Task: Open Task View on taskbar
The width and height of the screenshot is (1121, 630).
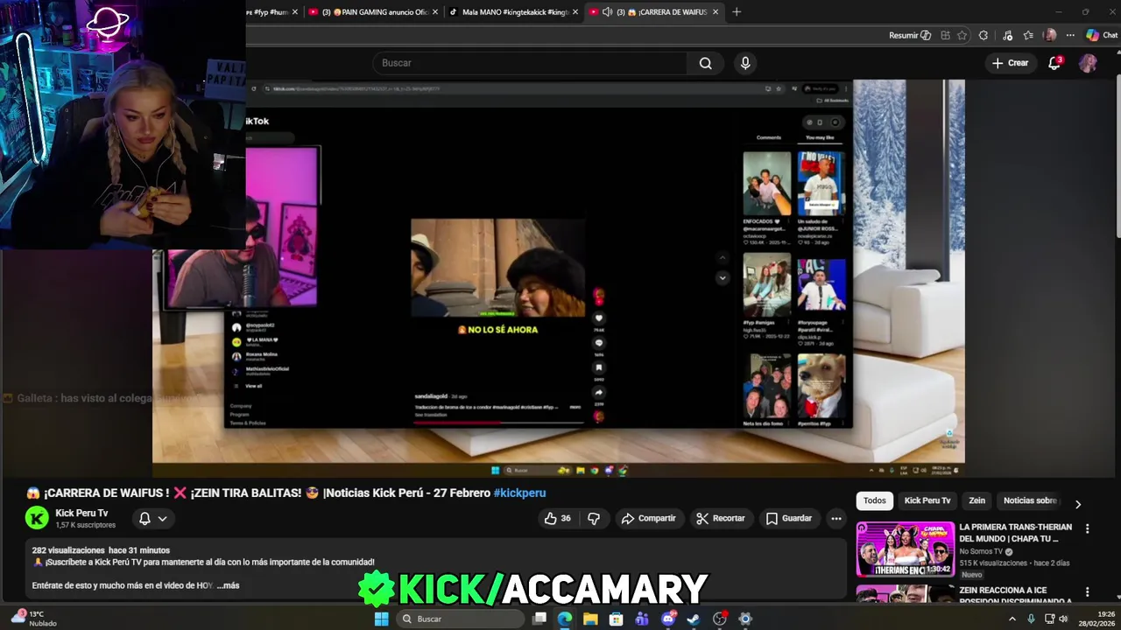Action: coord(539,619)
